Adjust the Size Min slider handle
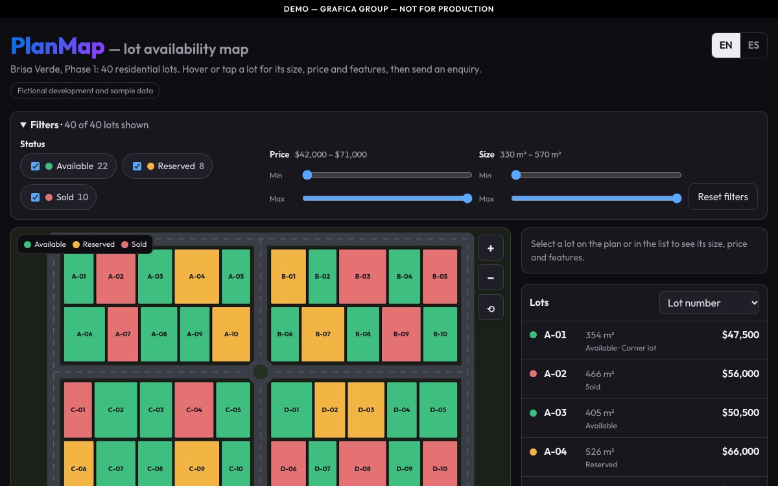 tap(516, 175)
